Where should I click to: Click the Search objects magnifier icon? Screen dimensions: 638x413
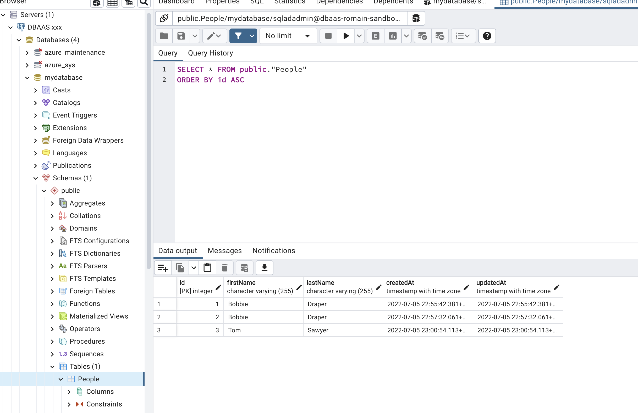(x=144, y=3)
